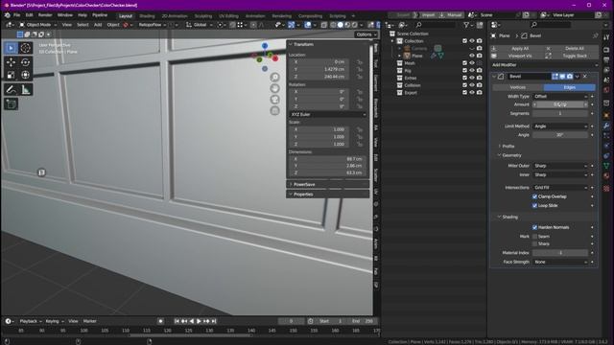Screen dimensions: 614x345
Task: Toggle Loop Slide checkbox
Action: coord(534,205)
